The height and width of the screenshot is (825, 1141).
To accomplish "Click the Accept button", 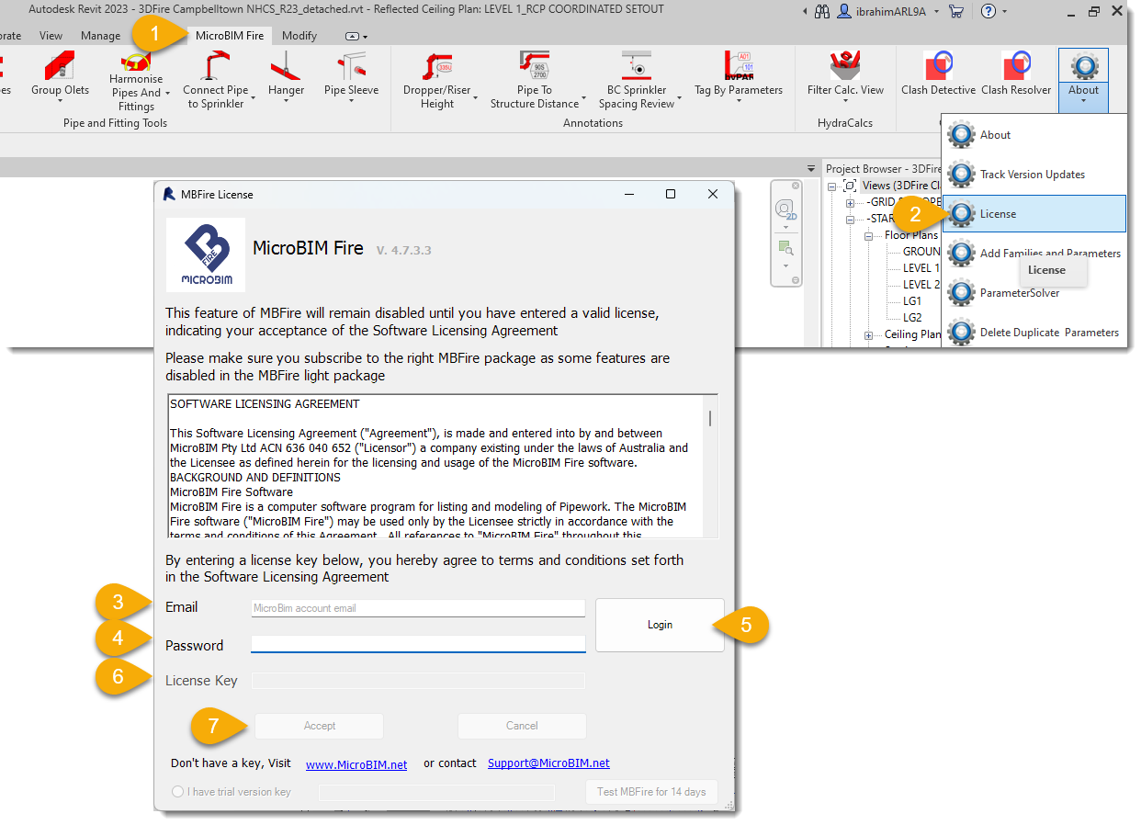I will pos(320,726).
